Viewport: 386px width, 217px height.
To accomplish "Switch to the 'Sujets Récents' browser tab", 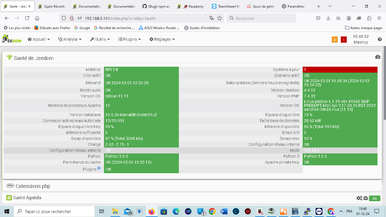I will (x=52, y=6).
